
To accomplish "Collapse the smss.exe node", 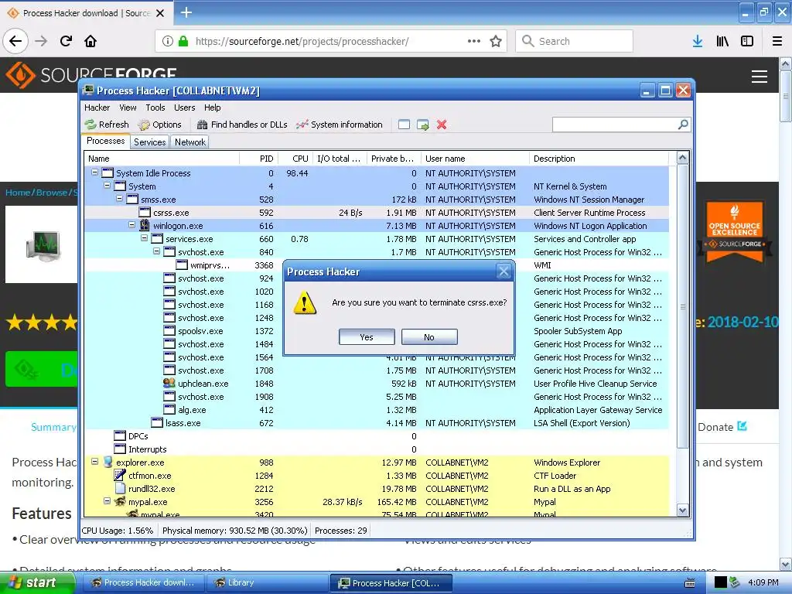I will 119,199.
